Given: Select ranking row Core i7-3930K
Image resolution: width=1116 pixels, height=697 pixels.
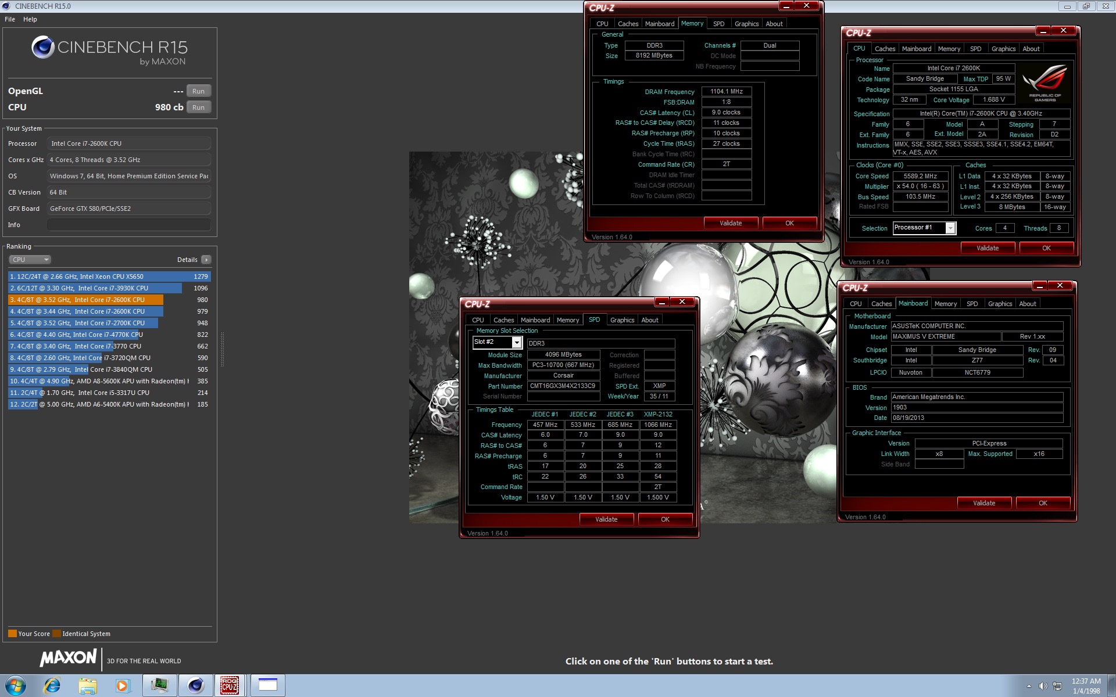Looking at the screenshot, I should pos(109,288).
